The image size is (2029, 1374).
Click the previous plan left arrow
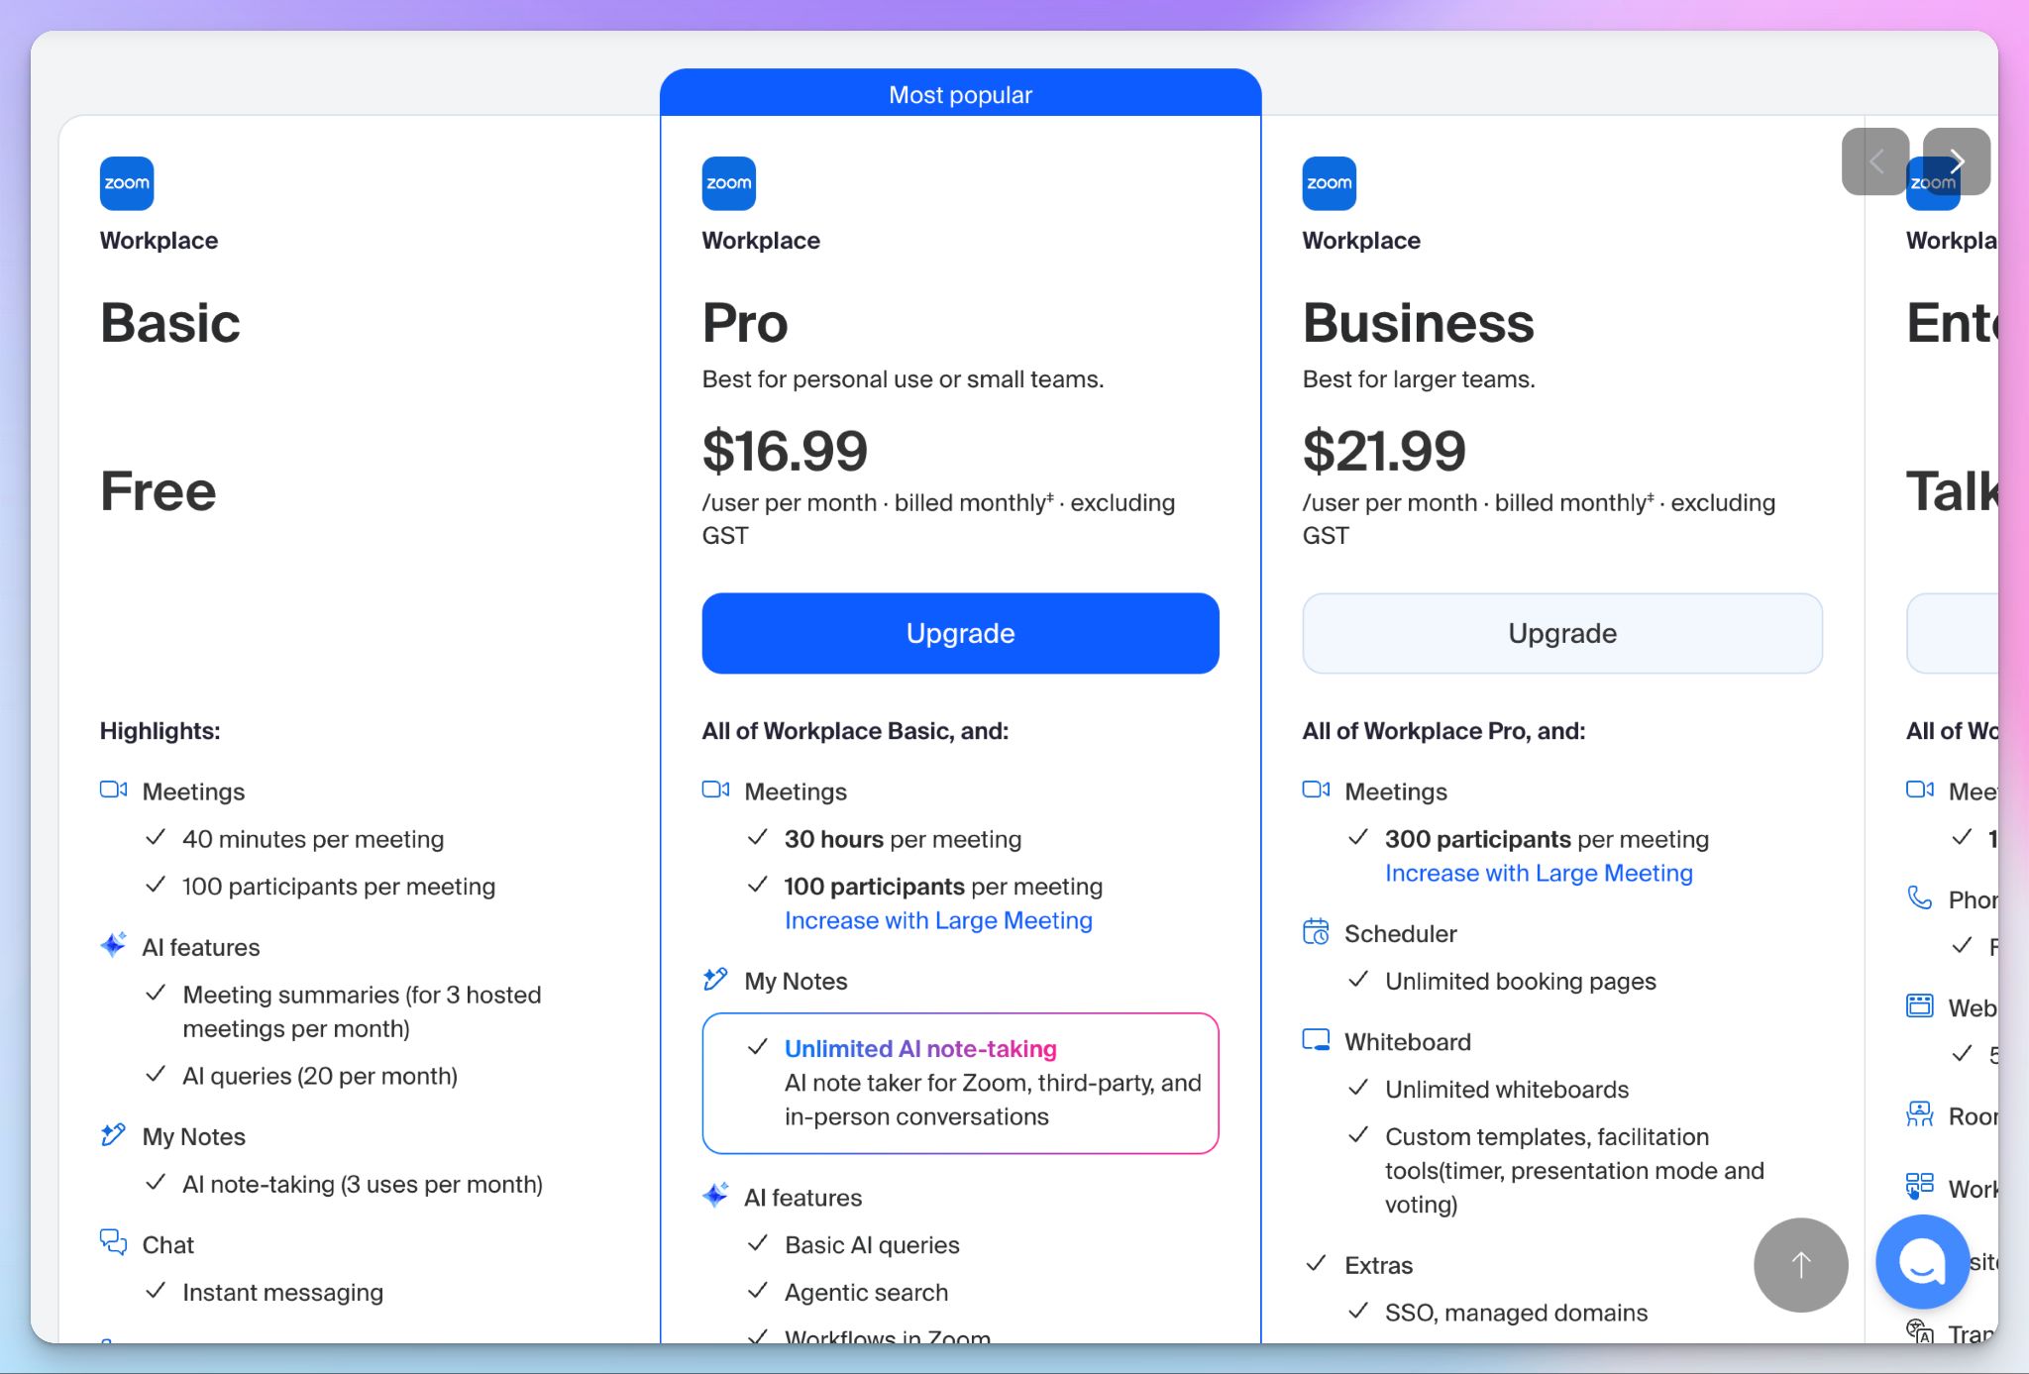[1875, 161]
